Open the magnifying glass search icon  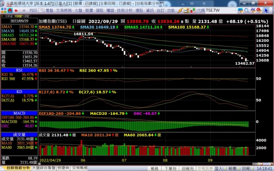coord(247,10)
